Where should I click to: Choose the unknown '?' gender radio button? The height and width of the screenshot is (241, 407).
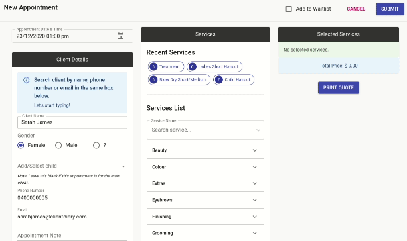click(96, 145)
